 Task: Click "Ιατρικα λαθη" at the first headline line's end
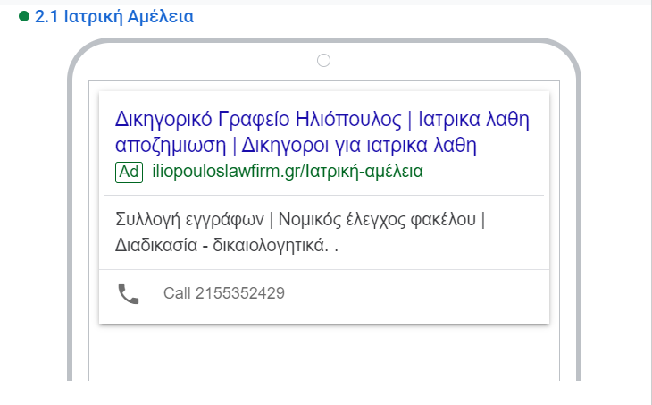(474, 119)
